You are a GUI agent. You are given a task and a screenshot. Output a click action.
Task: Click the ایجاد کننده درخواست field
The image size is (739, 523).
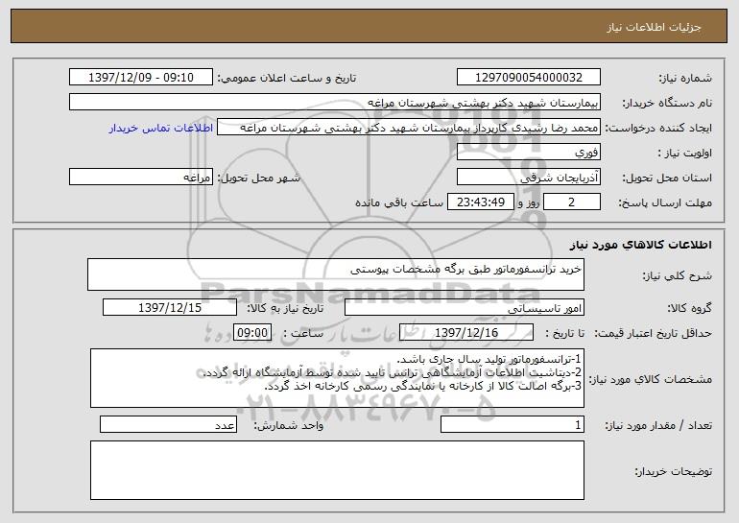[409, 127]
